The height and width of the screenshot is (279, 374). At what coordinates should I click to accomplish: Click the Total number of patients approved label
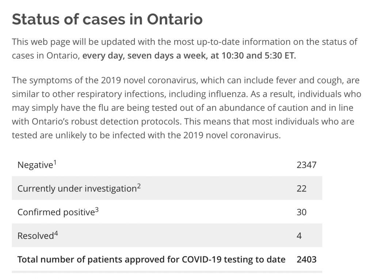click(x=151, y=260)
